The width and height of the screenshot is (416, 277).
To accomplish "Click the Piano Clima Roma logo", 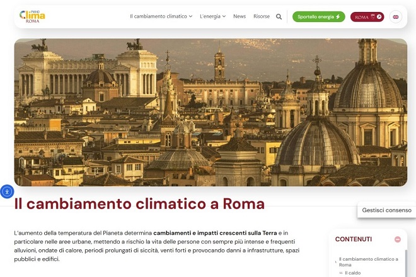I will [x=32, y=16].
